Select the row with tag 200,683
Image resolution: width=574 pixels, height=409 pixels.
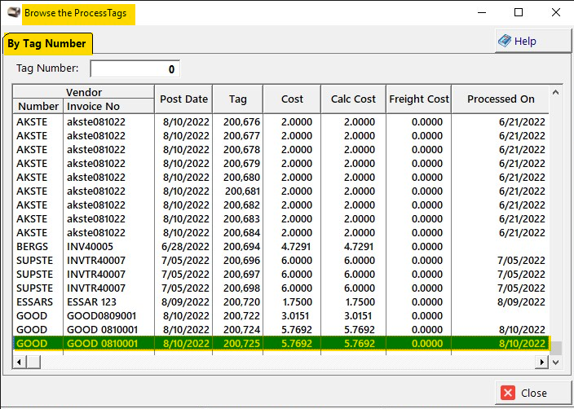point(281,219)
